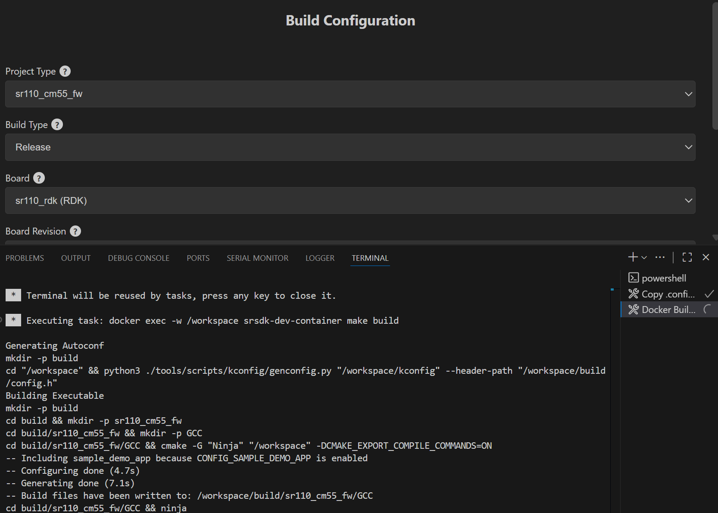This screenshot has width=718, height=513.
Task: Click the Project Type help icon
Action: pyautogui.click(x=65, y=72)
